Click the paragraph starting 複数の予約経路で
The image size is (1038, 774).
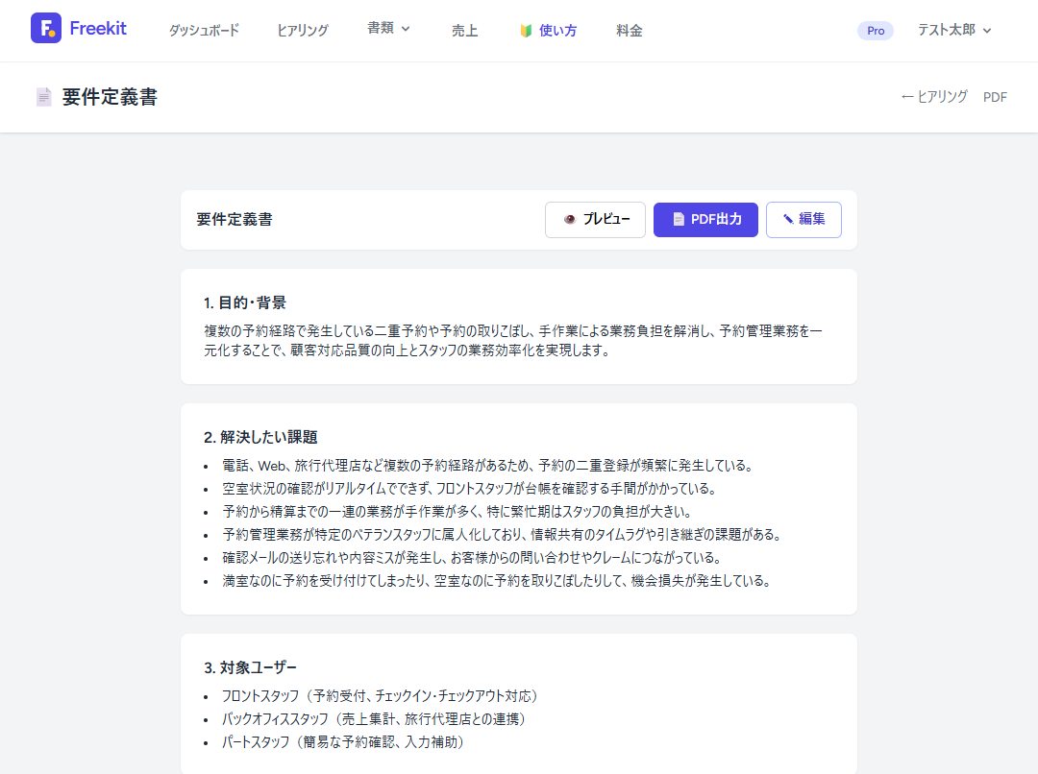pos(513,341)
